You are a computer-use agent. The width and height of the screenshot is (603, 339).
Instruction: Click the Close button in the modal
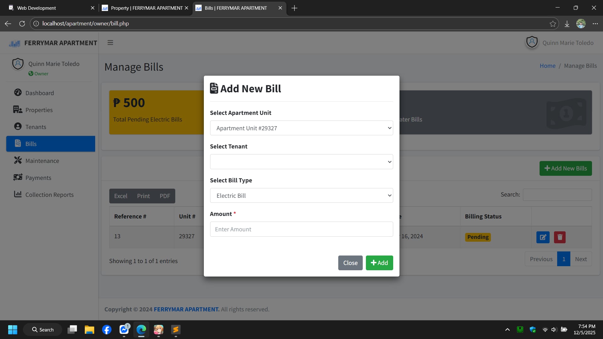click(350, 263)
